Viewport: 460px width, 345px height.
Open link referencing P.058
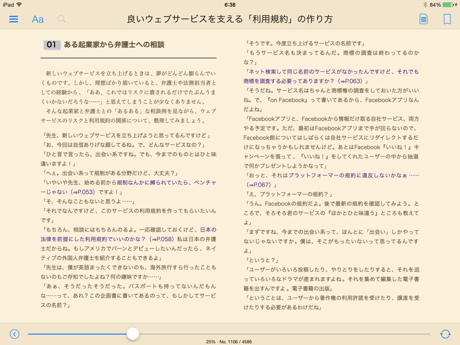point(128,235)
